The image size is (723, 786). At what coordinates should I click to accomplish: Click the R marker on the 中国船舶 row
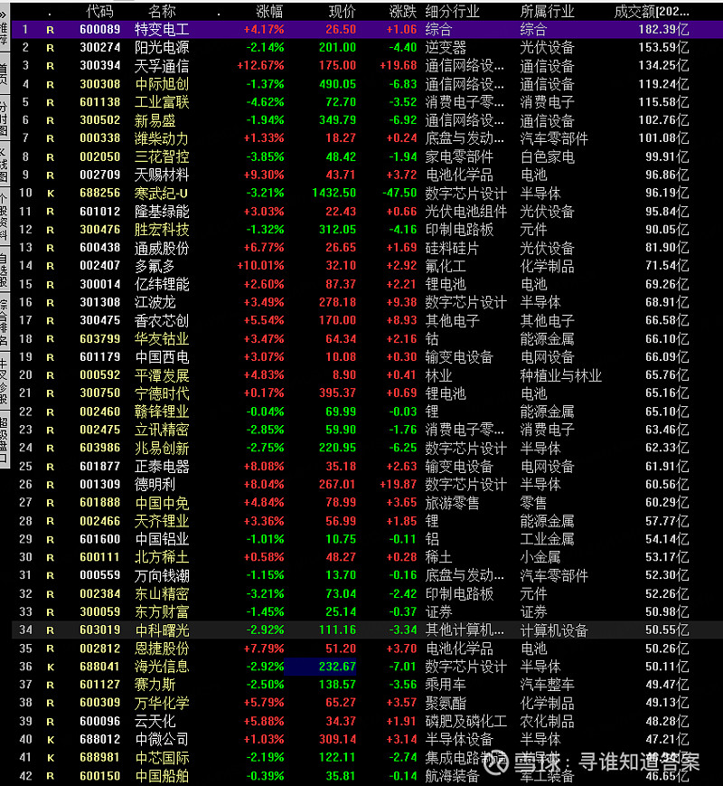tap(50, 776)
